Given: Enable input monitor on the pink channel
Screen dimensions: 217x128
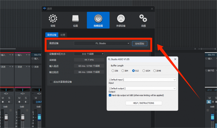Looking at the screenshot, I should [26, 102].
